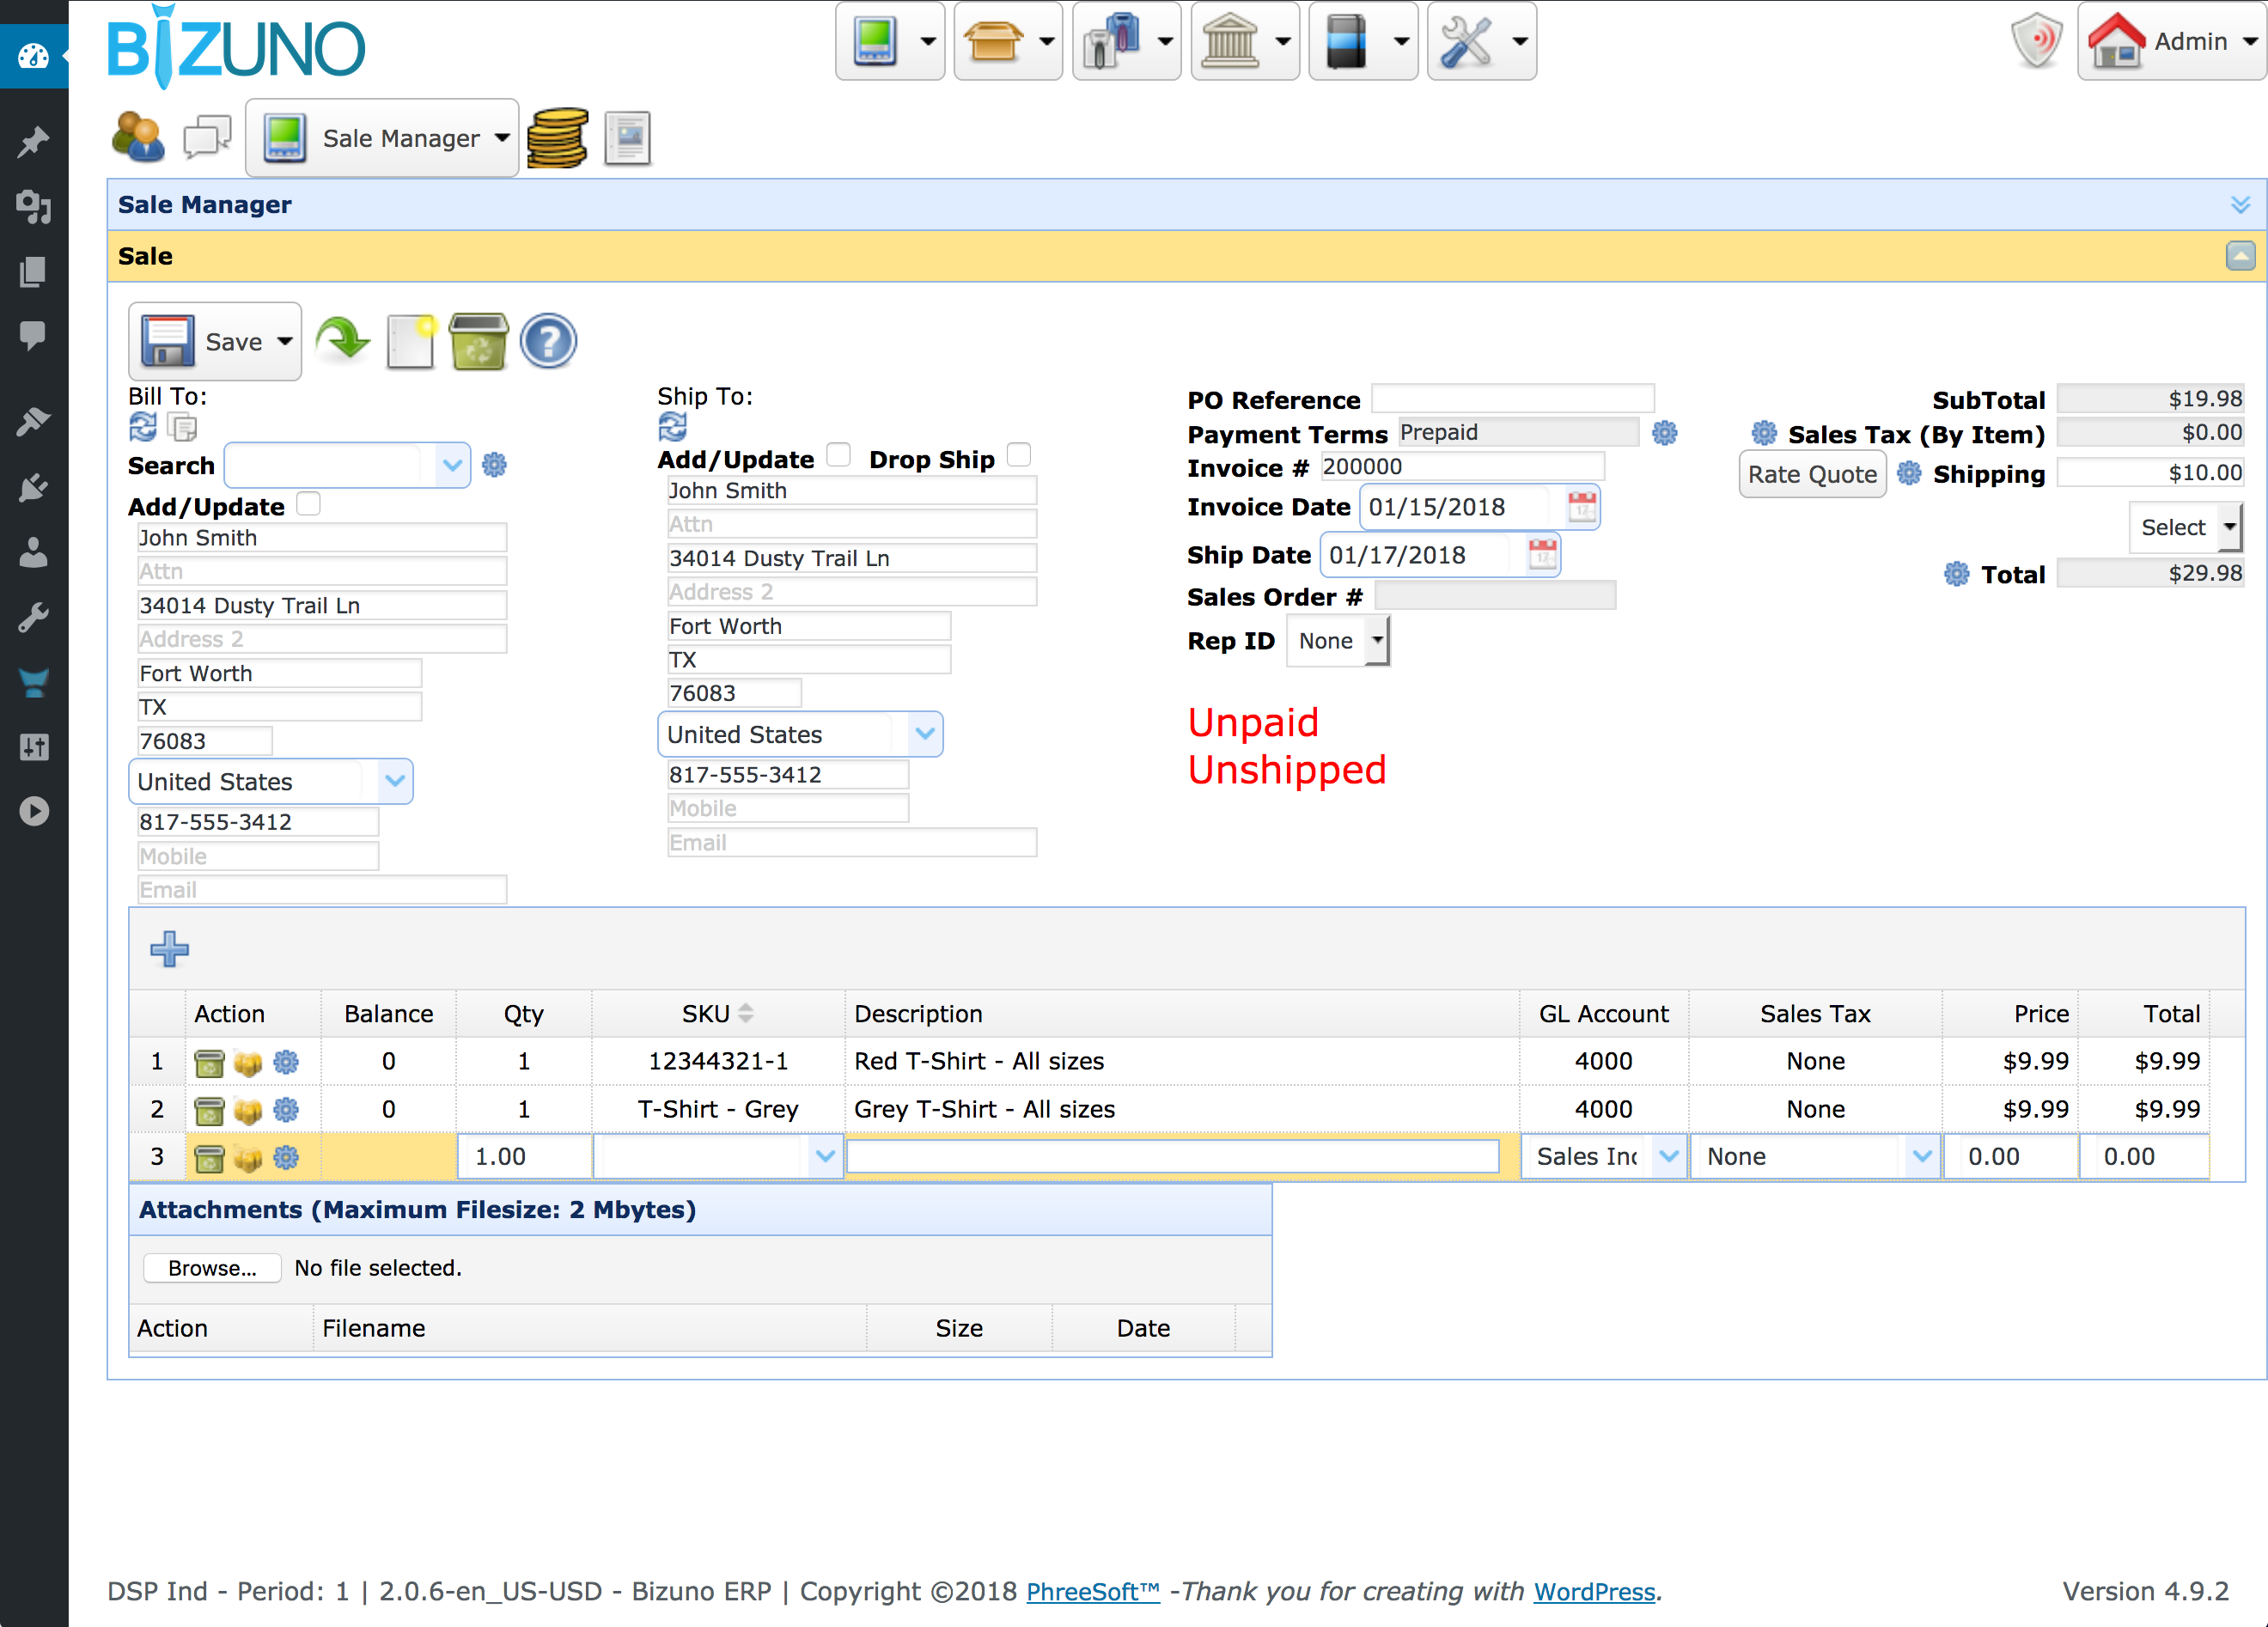Check the Drop Ship checkbox
Image resolution: width=2268 pixels, height=1627 pixels.
pyautogui.click(x=1018, y=456)
